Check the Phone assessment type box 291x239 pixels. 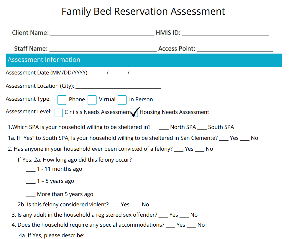62,100
